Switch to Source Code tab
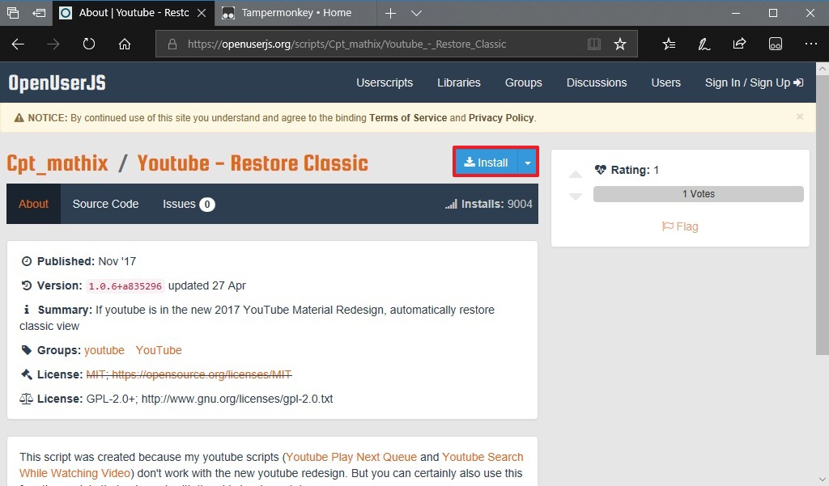 [105, 204]
